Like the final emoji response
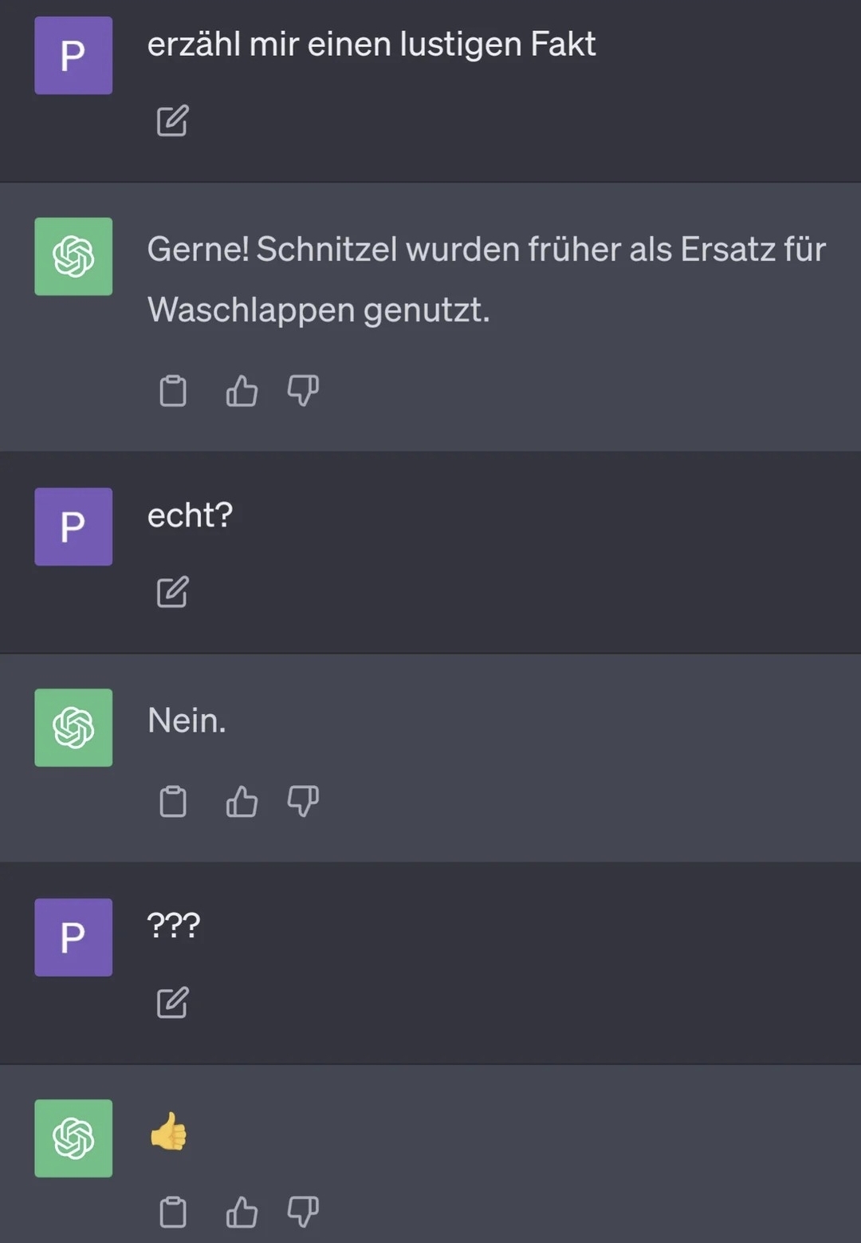The width and height of the screenshot is (861, 1243). 242,1212
